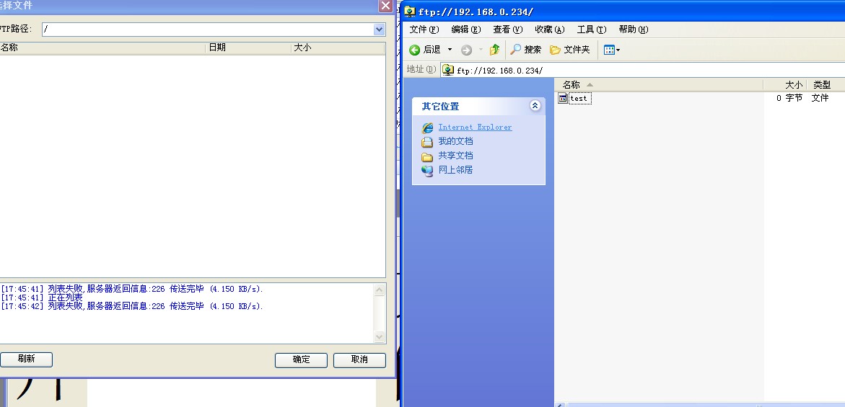Click the 确定 confirm button
Screen dimensions: 845x407
click(301, 360)
